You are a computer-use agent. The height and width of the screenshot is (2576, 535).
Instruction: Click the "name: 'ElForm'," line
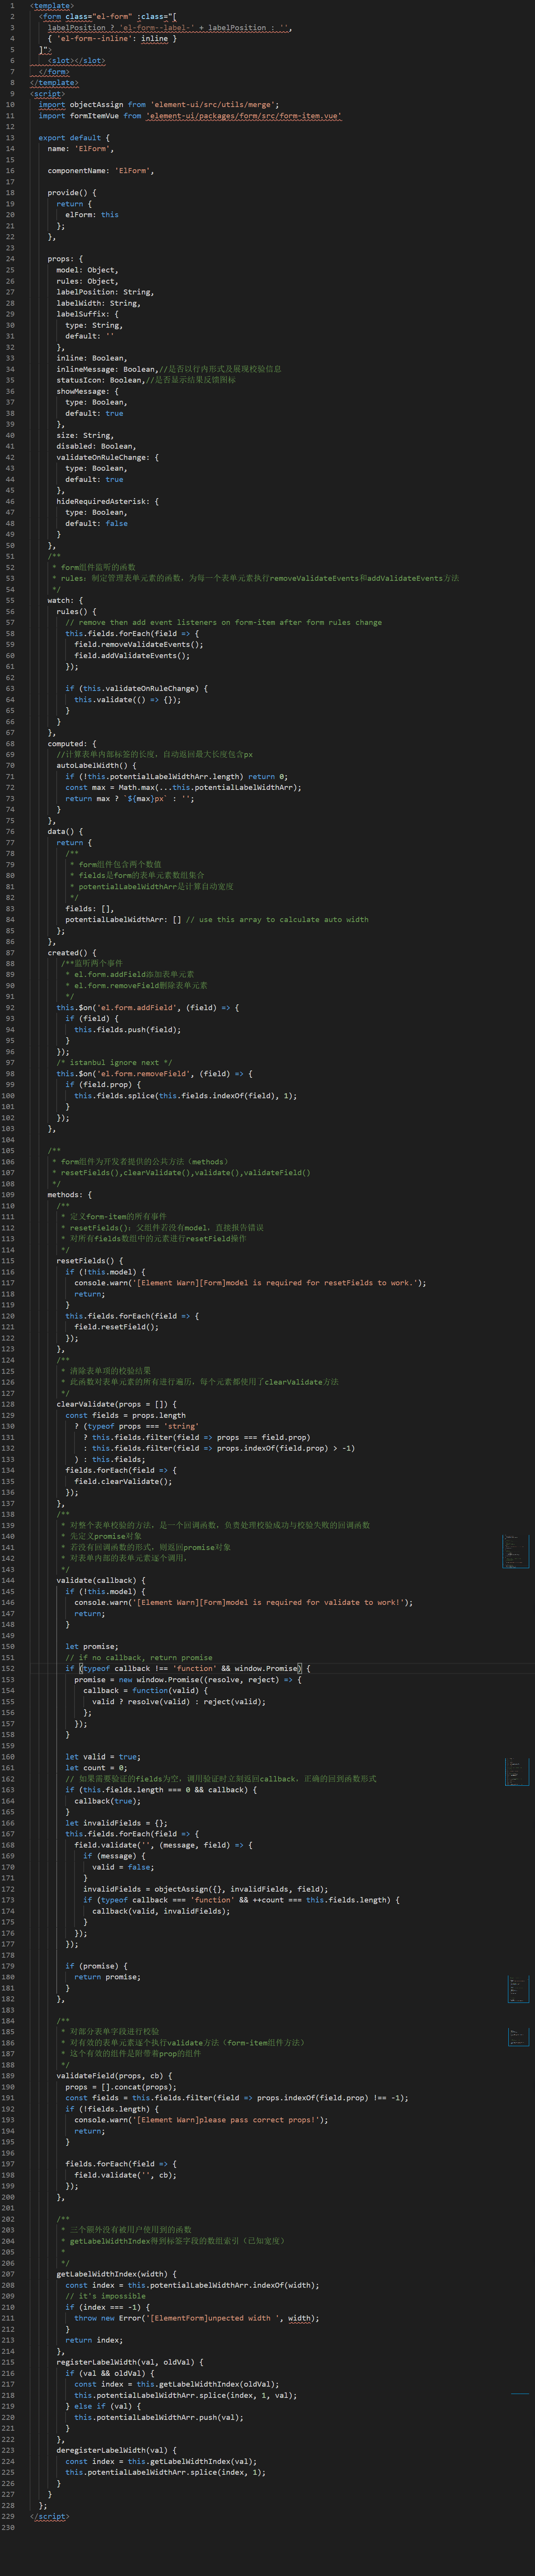pos(81,149)
